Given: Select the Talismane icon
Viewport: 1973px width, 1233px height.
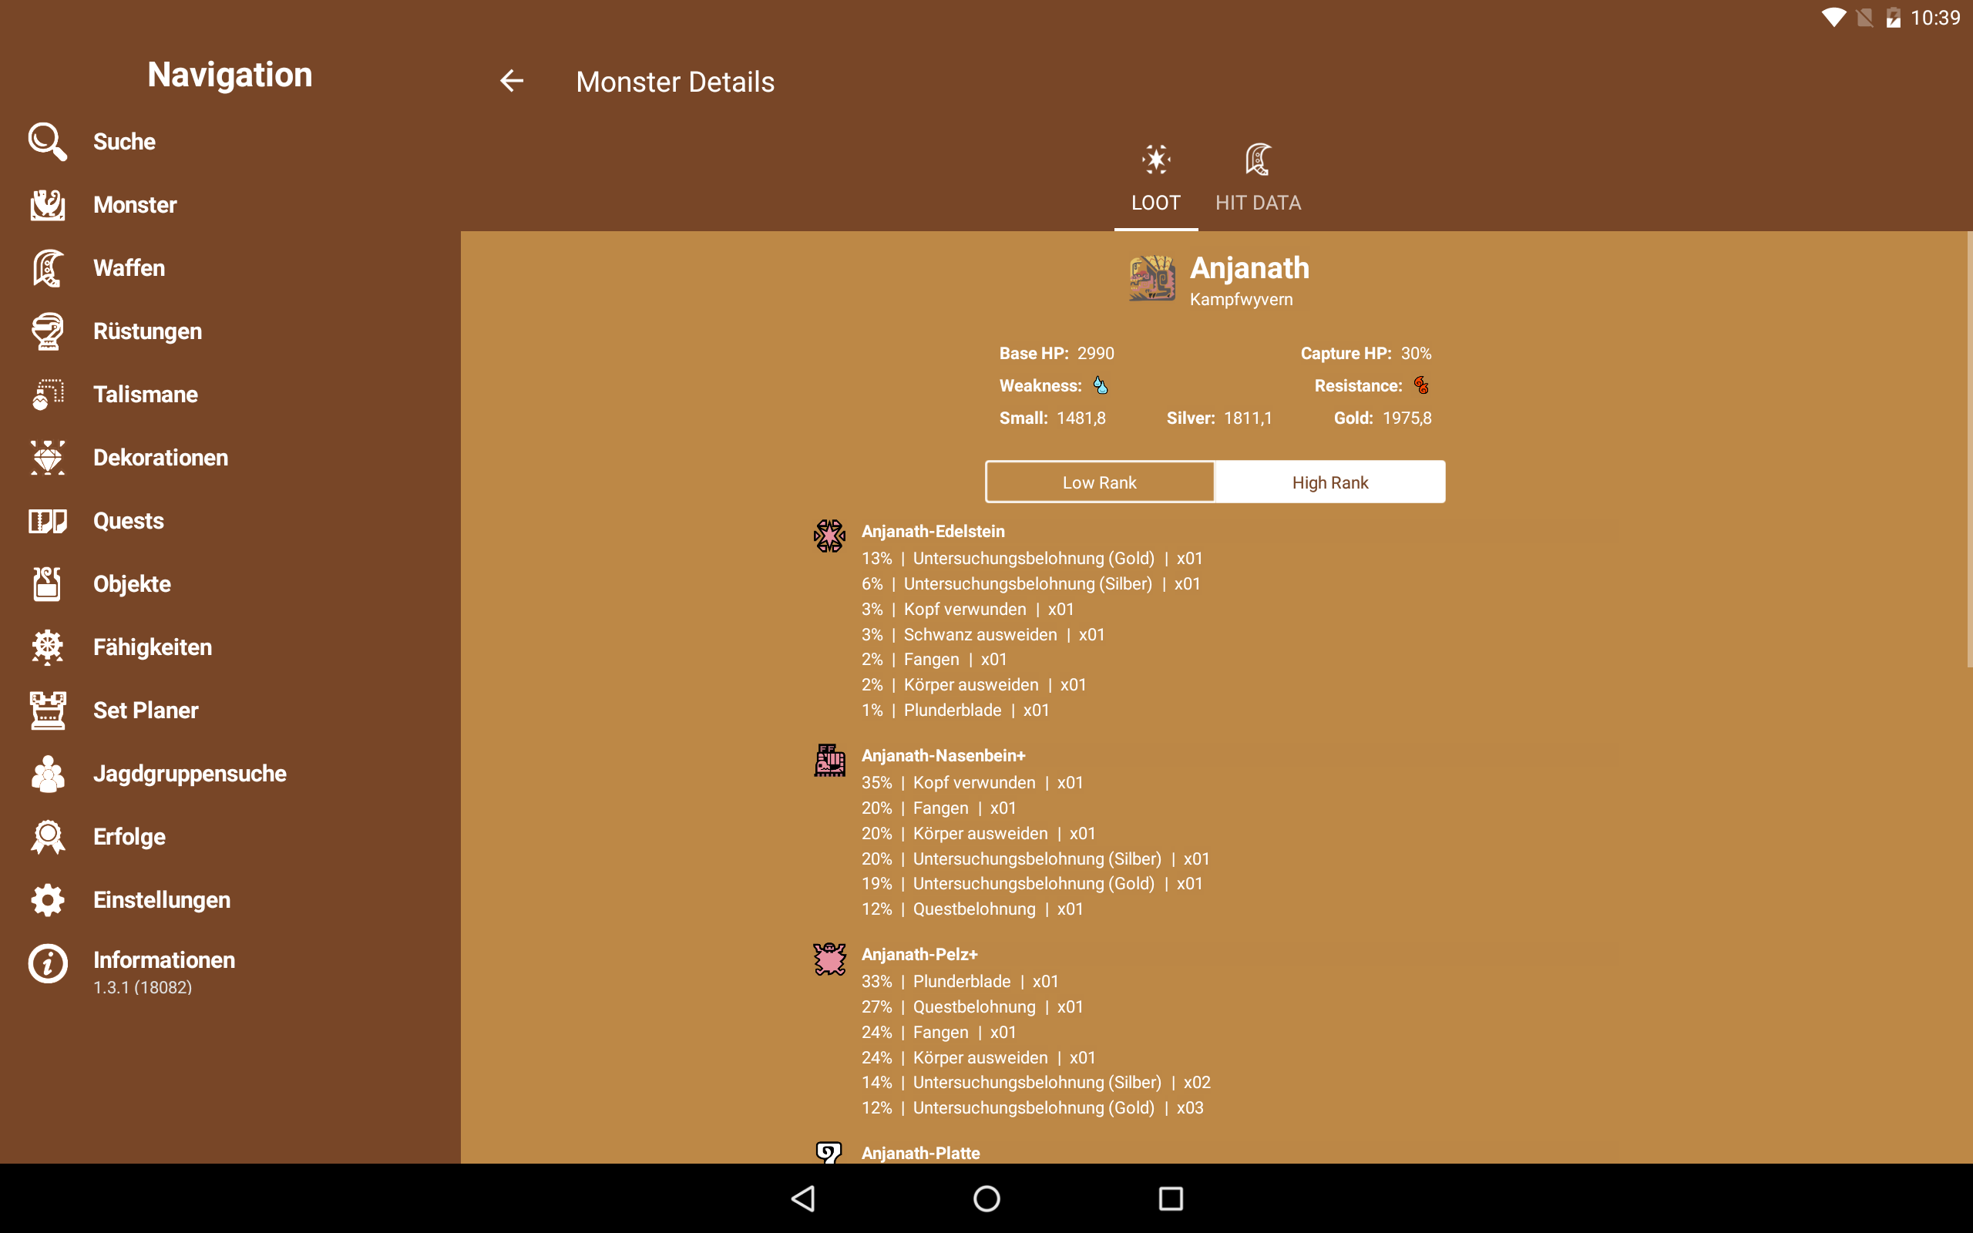Looking at the screenshot, I should (47, 394).
